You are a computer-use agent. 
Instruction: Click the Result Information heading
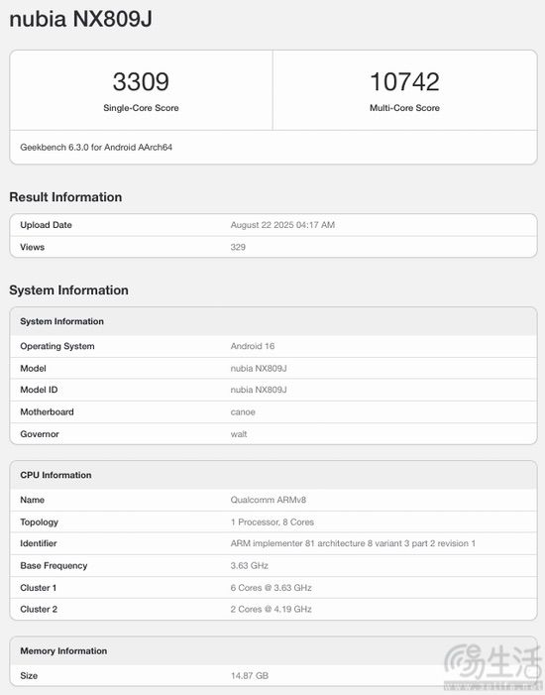tap(65, 196)
